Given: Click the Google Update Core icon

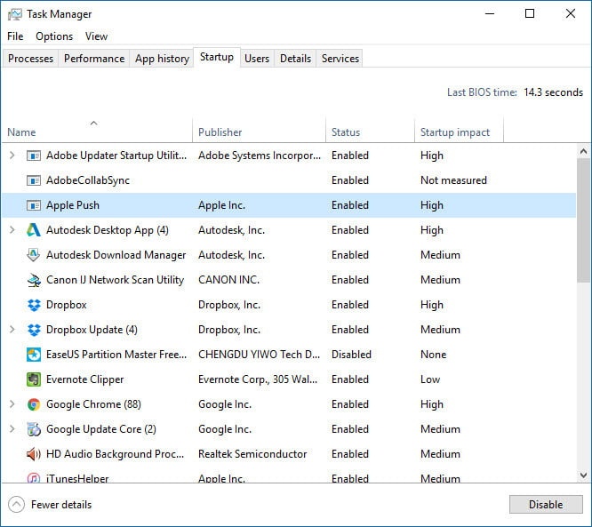Looking at the screenshot, I should (x=34, y=429).
